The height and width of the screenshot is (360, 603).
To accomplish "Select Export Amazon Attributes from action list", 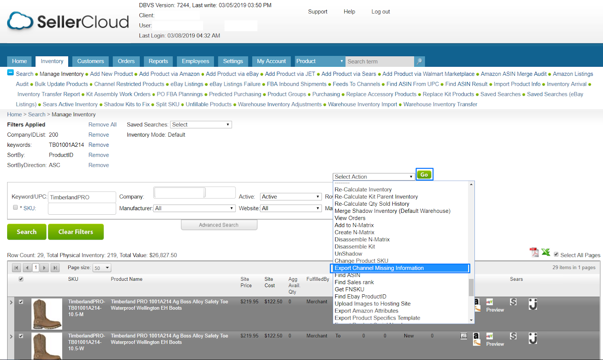I will [x=366, y=311].
